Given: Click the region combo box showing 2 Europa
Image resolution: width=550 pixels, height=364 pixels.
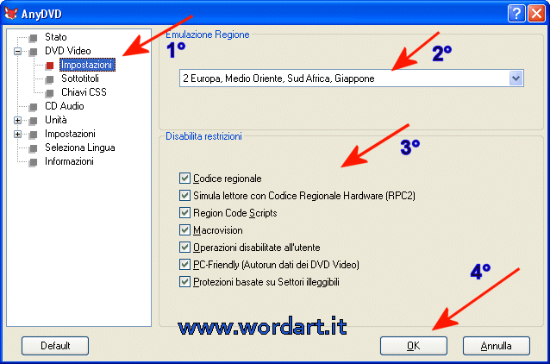Looking at the screenshot, I should [352, 78].
